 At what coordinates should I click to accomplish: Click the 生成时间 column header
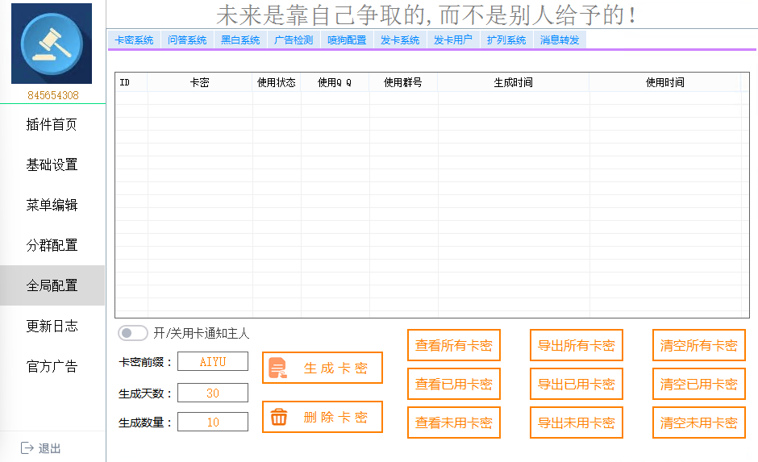click(x=514, y=82)
